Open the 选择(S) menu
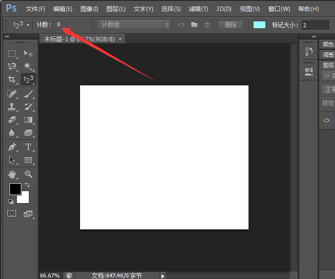This screenshot has height=279, width=335. pos(171,9)
